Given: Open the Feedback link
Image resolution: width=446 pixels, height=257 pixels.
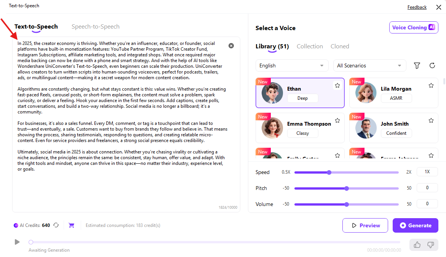Looking at the screenshot, I should pos(417,7).
